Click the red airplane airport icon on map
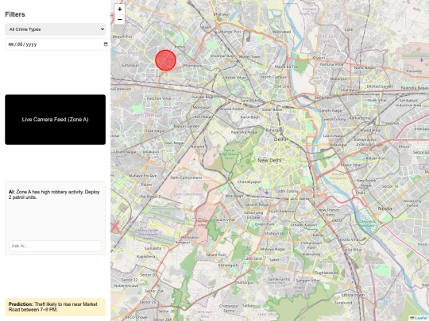429x321 pixels. (x=115, y=226)
